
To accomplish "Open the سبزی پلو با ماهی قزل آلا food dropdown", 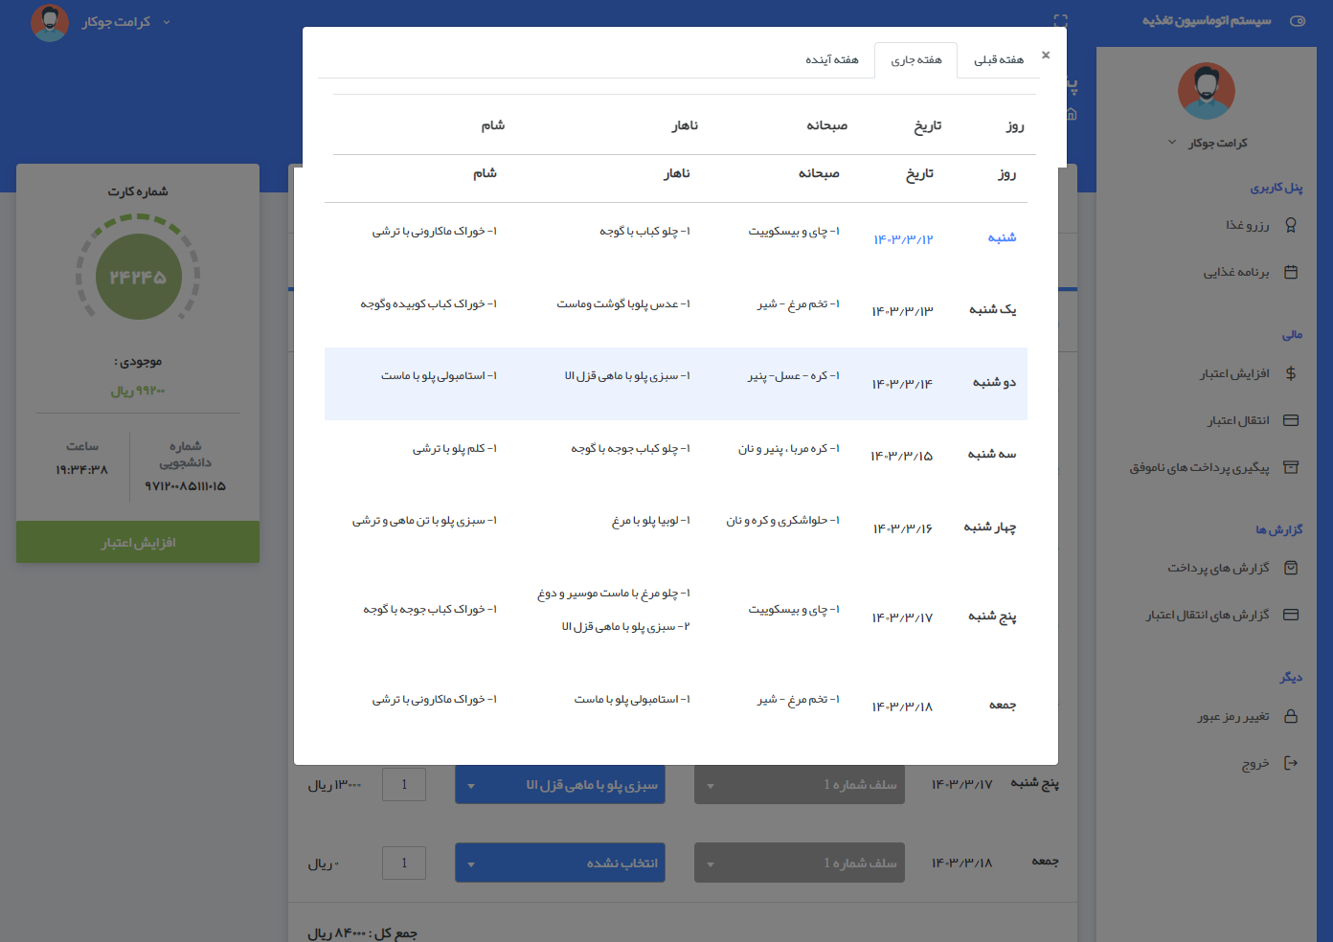I will (x=560, y=785).
